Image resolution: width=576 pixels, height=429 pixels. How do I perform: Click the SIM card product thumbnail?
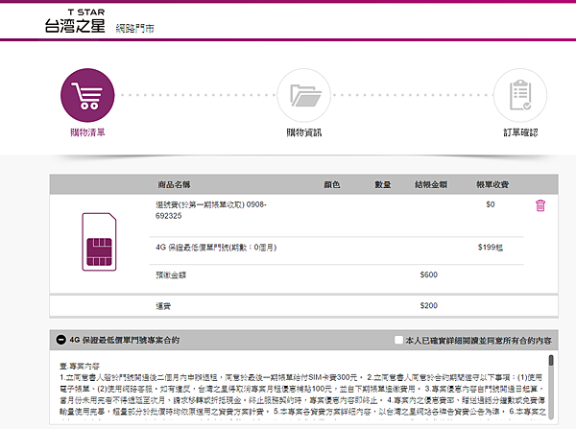click(99, 242)
